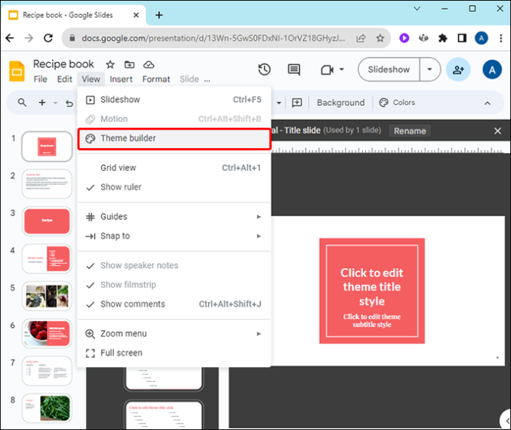The image size is (511, 430).
Task: Open the Edit menu
Action: [64, 79]
